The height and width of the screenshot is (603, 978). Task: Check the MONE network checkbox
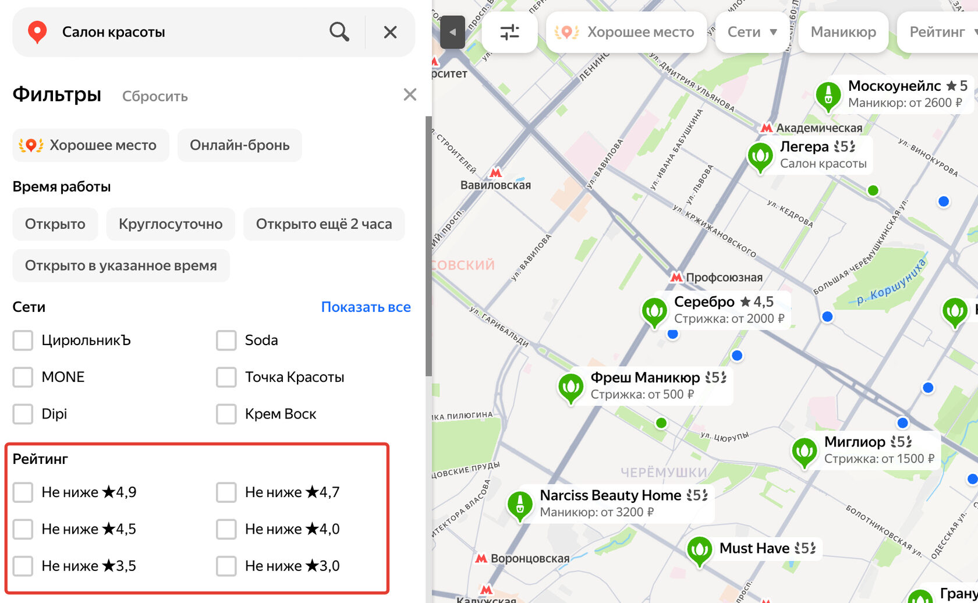[23, 377]
